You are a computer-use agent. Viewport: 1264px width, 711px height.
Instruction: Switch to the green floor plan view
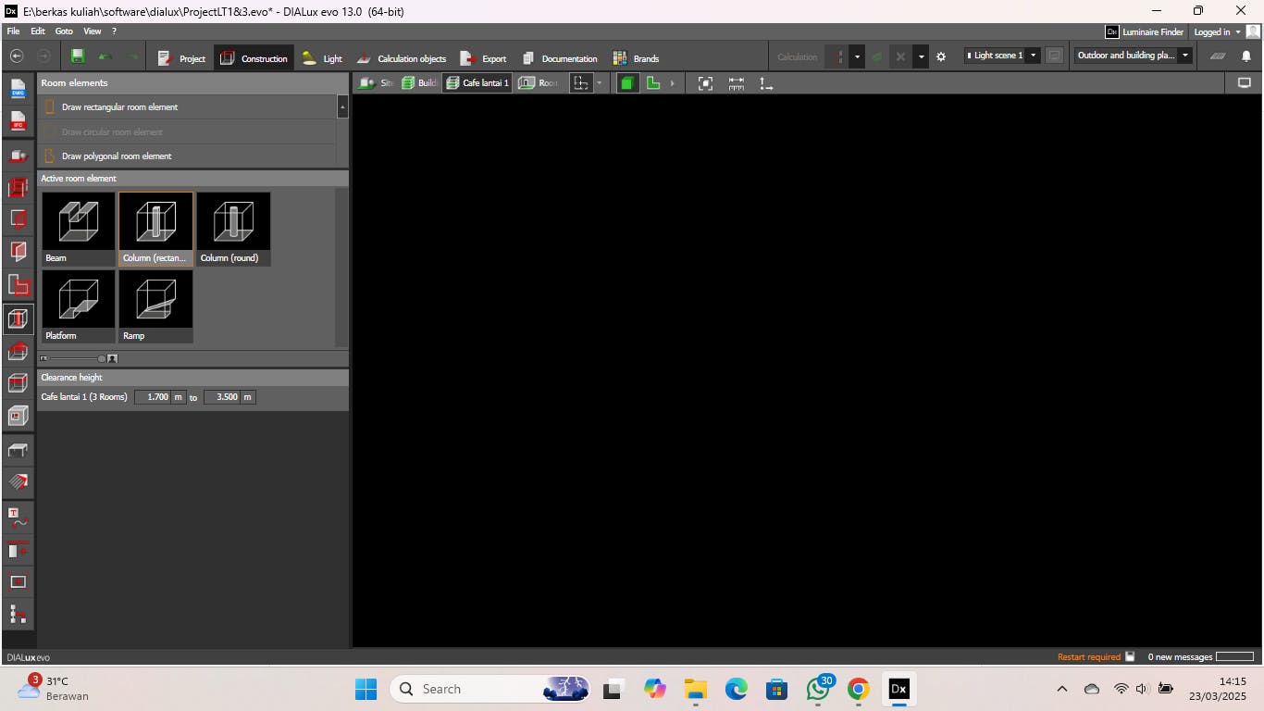pyautogui.click(x=653, y=83)
